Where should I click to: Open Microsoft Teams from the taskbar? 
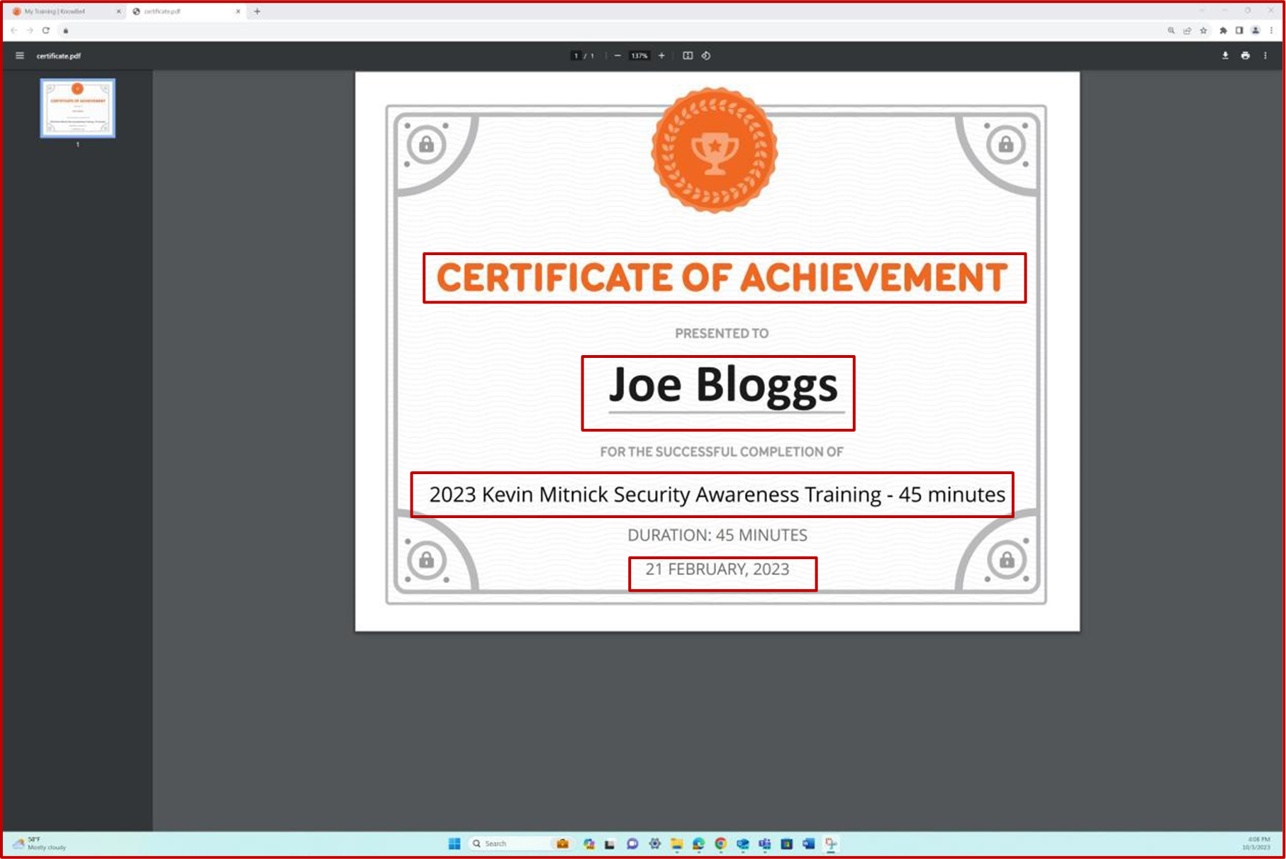pos(765,843)
